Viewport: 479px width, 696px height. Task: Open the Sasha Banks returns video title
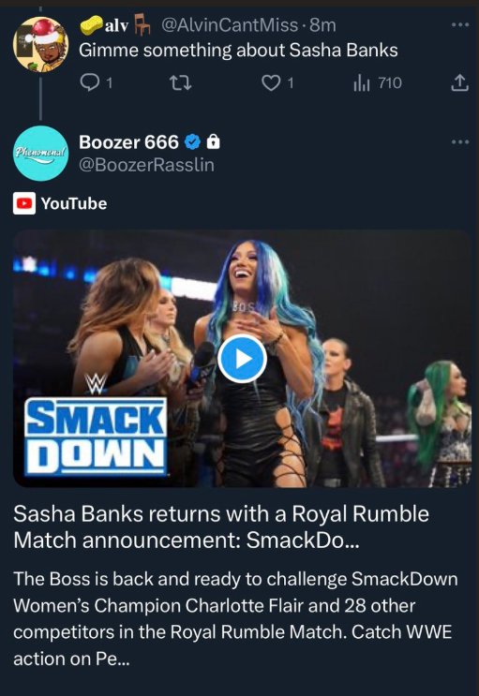[x=221, y=526]
